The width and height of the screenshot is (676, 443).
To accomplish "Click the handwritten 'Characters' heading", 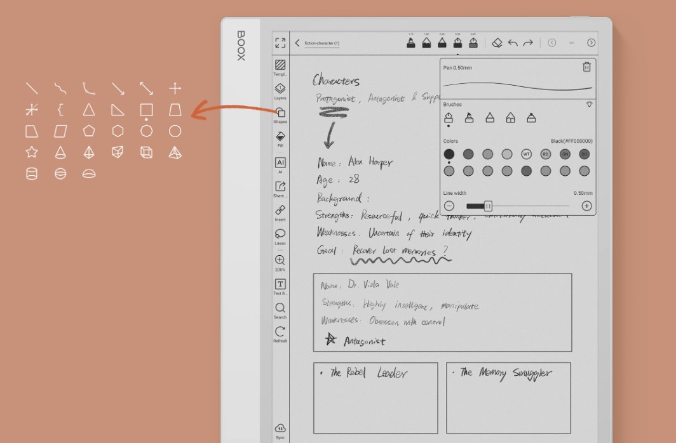I will [x=336, y=80].
